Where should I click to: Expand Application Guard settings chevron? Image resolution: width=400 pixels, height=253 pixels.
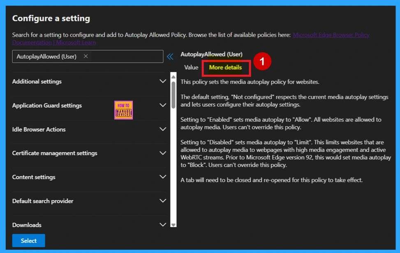coord(163,105)
